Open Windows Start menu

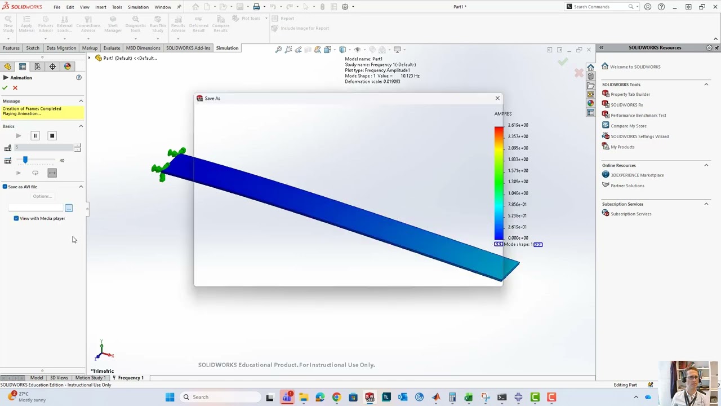(170, 397)
